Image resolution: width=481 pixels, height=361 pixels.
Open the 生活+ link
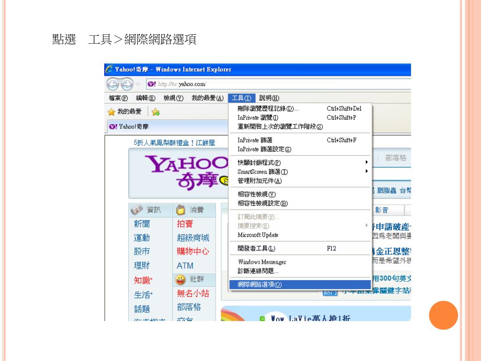pyautogui.click(x=143, y=295)
